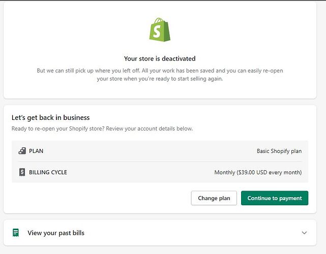Click the plan icon beside PLAN

[22, 151]
